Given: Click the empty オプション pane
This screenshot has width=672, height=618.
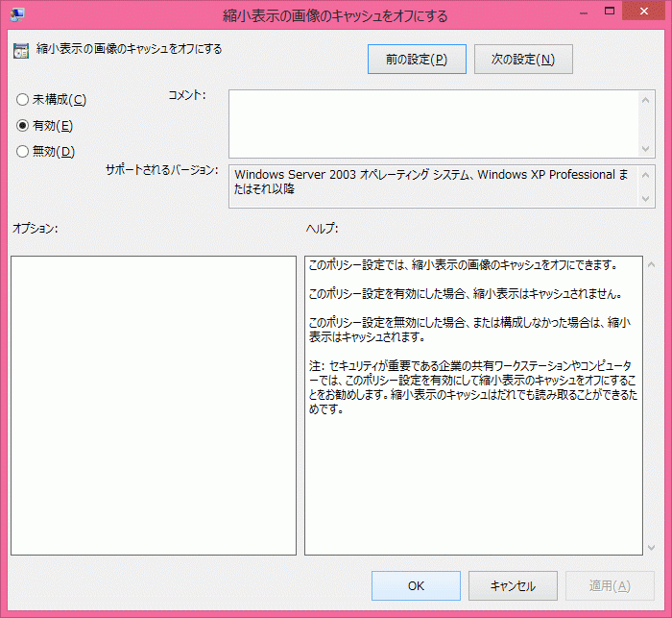Looking at the screenshot, I should [154, 406].
